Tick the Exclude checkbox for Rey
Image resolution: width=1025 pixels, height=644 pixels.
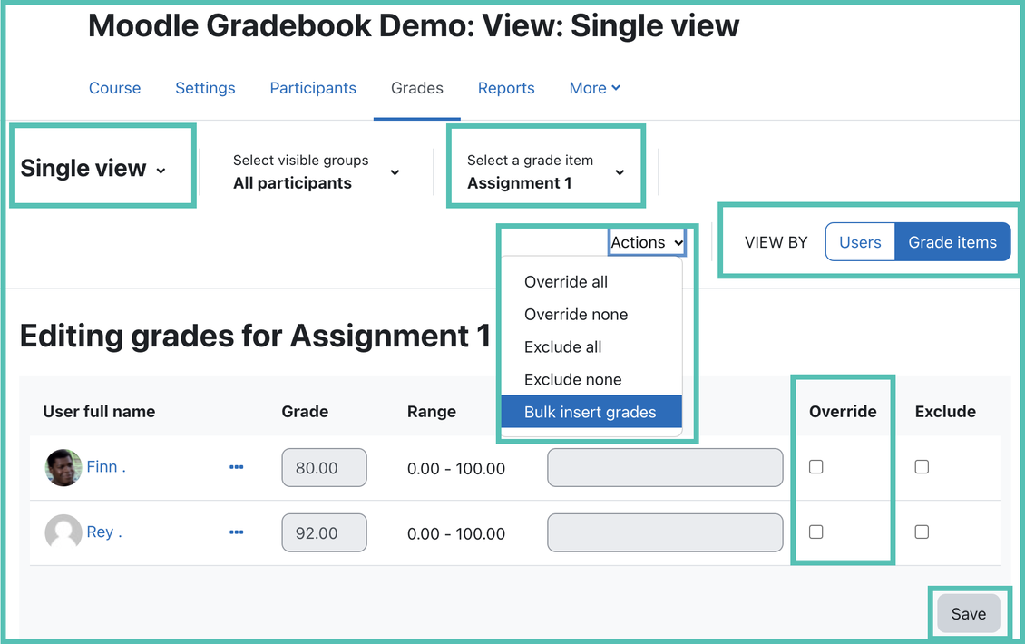tap(922, 532)
